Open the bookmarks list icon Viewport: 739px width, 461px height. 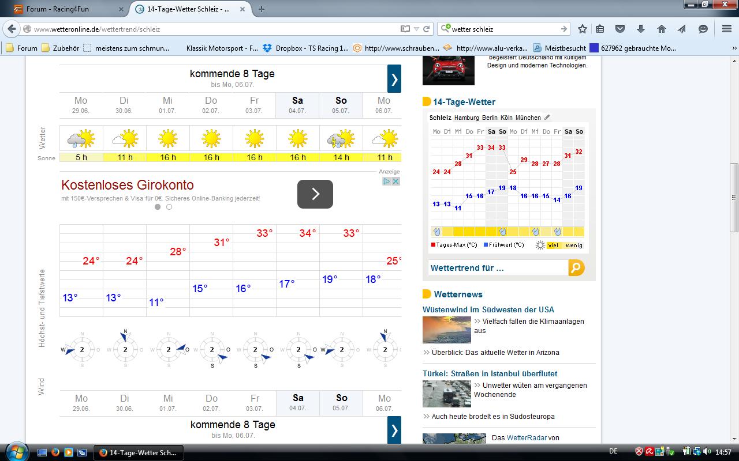pos(600,29)
